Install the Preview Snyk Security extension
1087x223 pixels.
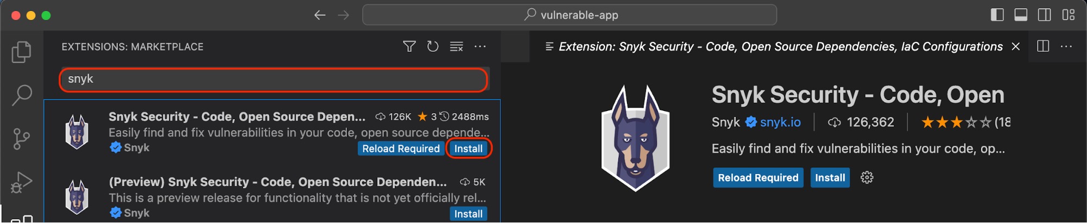pos(469,214)
